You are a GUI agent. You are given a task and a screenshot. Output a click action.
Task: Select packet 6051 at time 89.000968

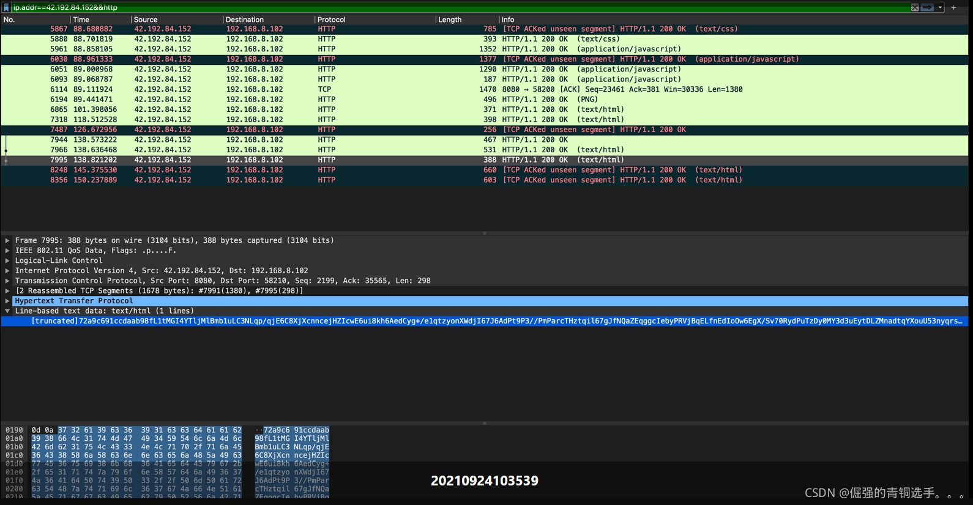click(485, 69)
